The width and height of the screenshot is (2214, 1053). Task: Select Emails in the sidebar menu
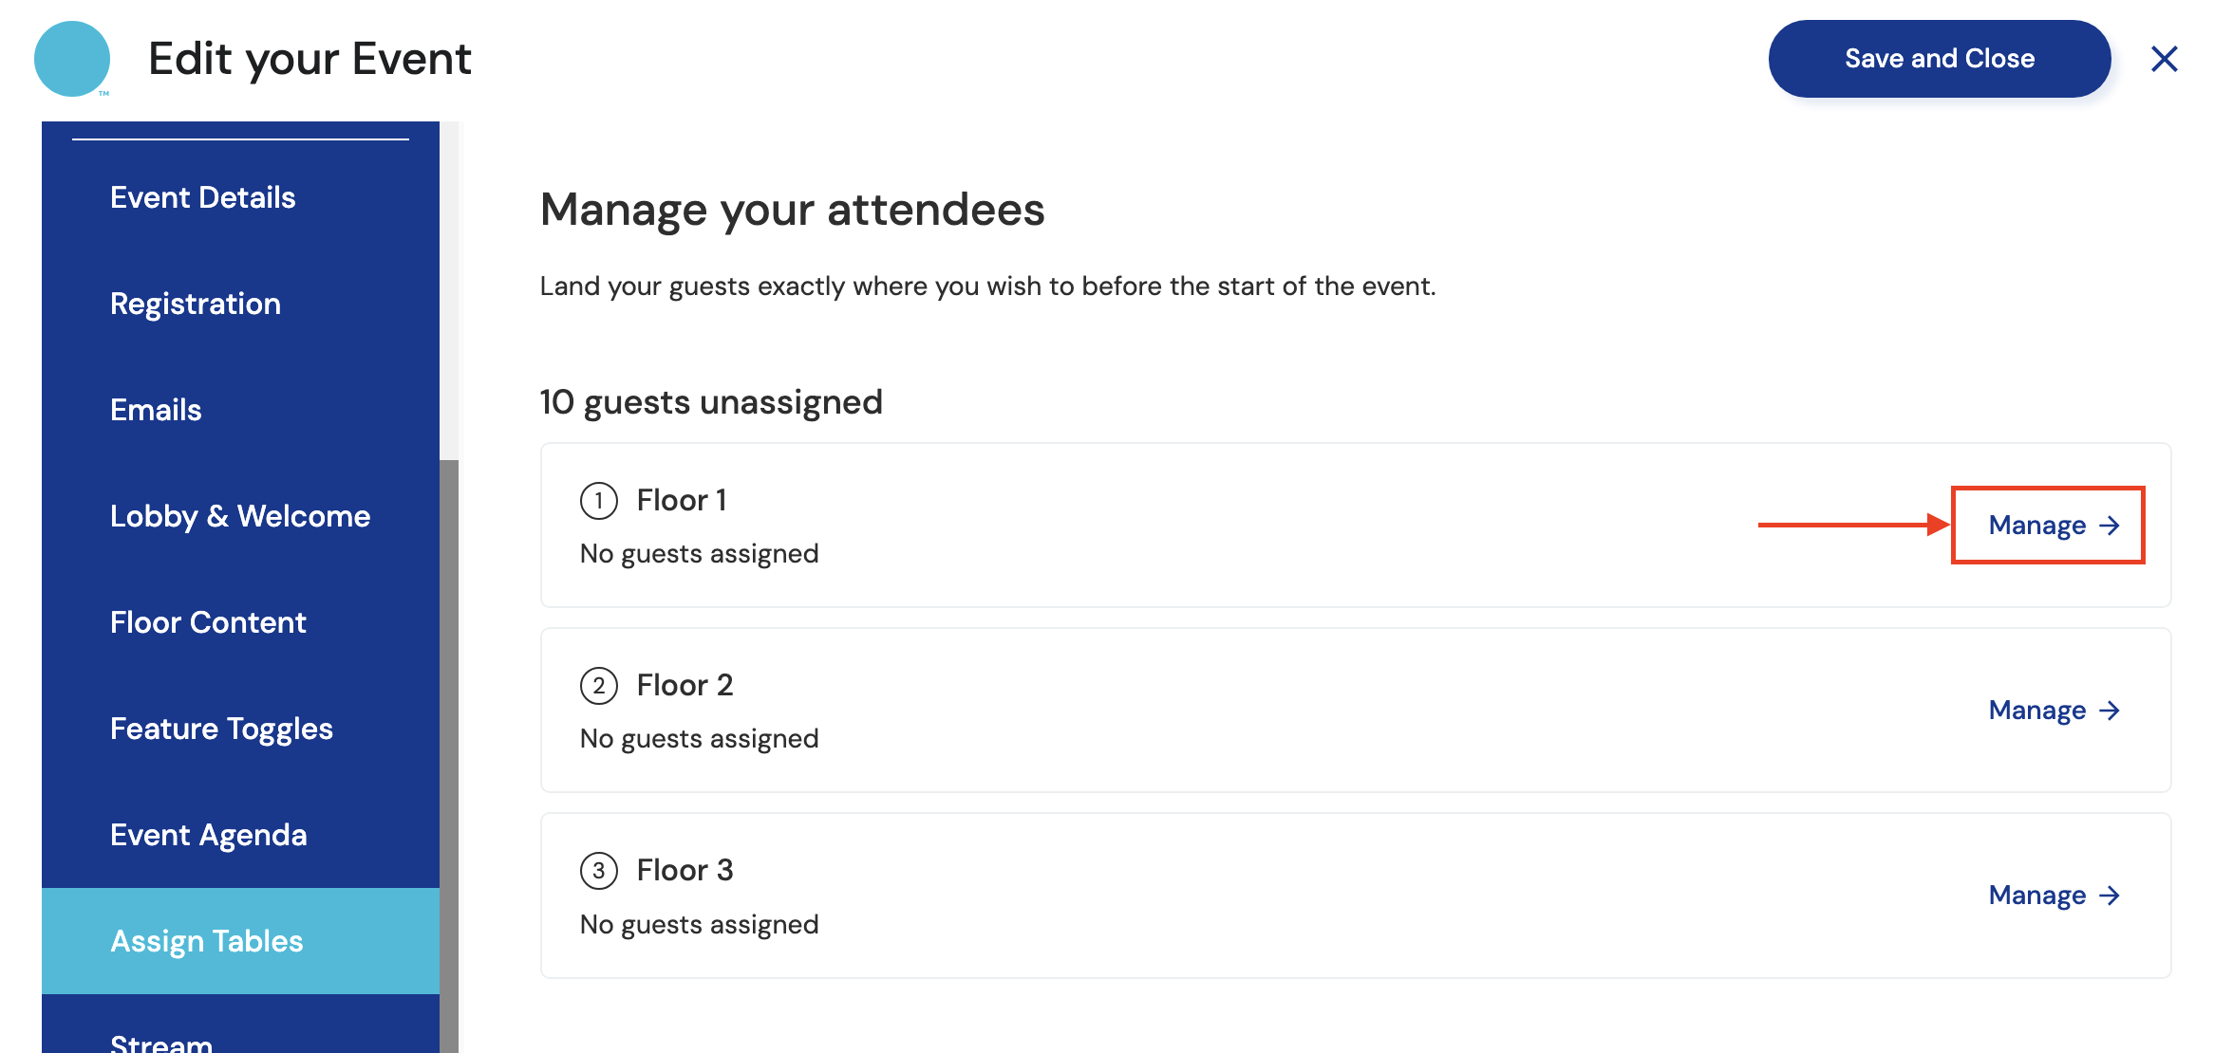[156, 410]
